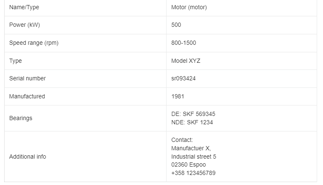Click the Bearings label

(21, 118)
